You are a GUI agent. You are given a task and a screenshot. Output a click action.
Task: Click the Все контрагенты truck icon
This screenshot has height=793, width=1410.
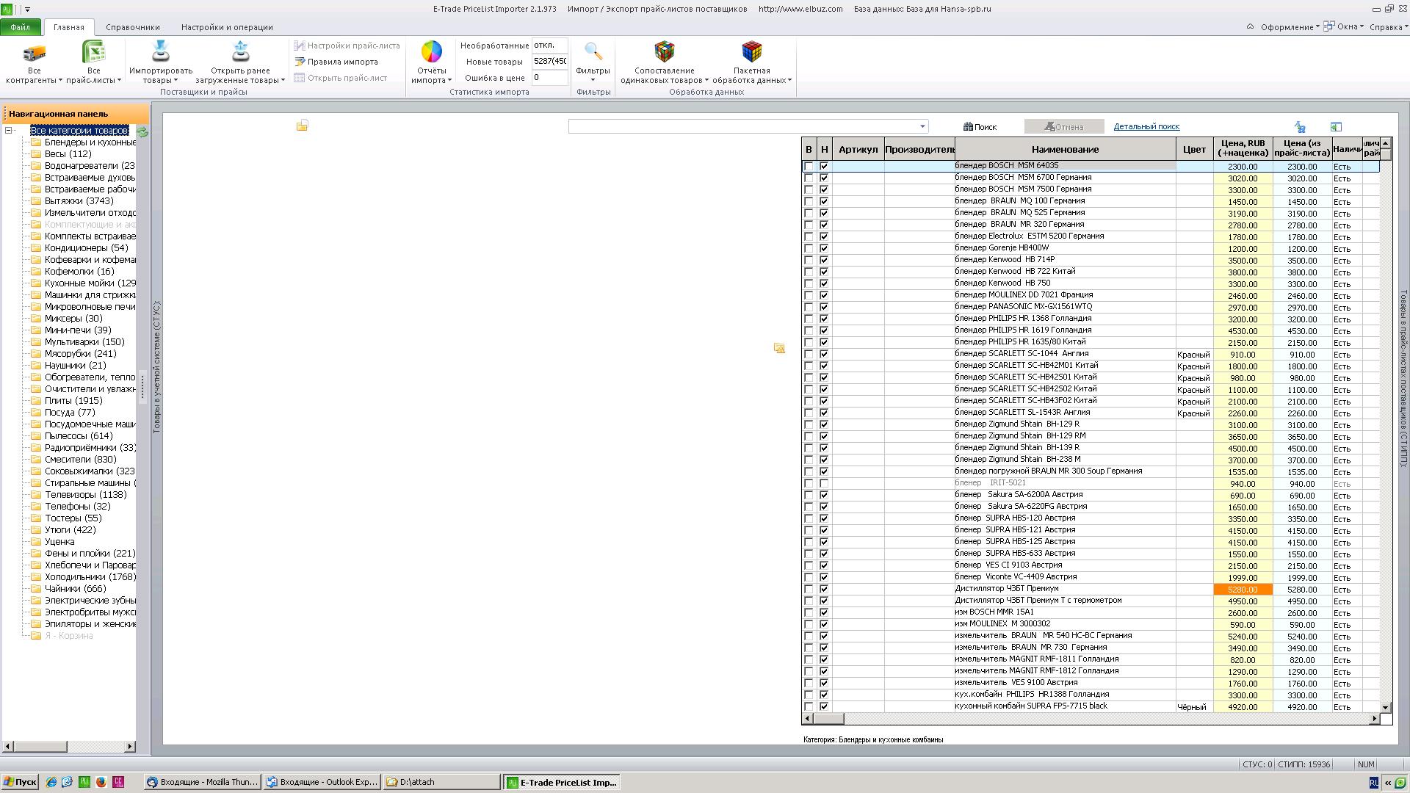34,53
